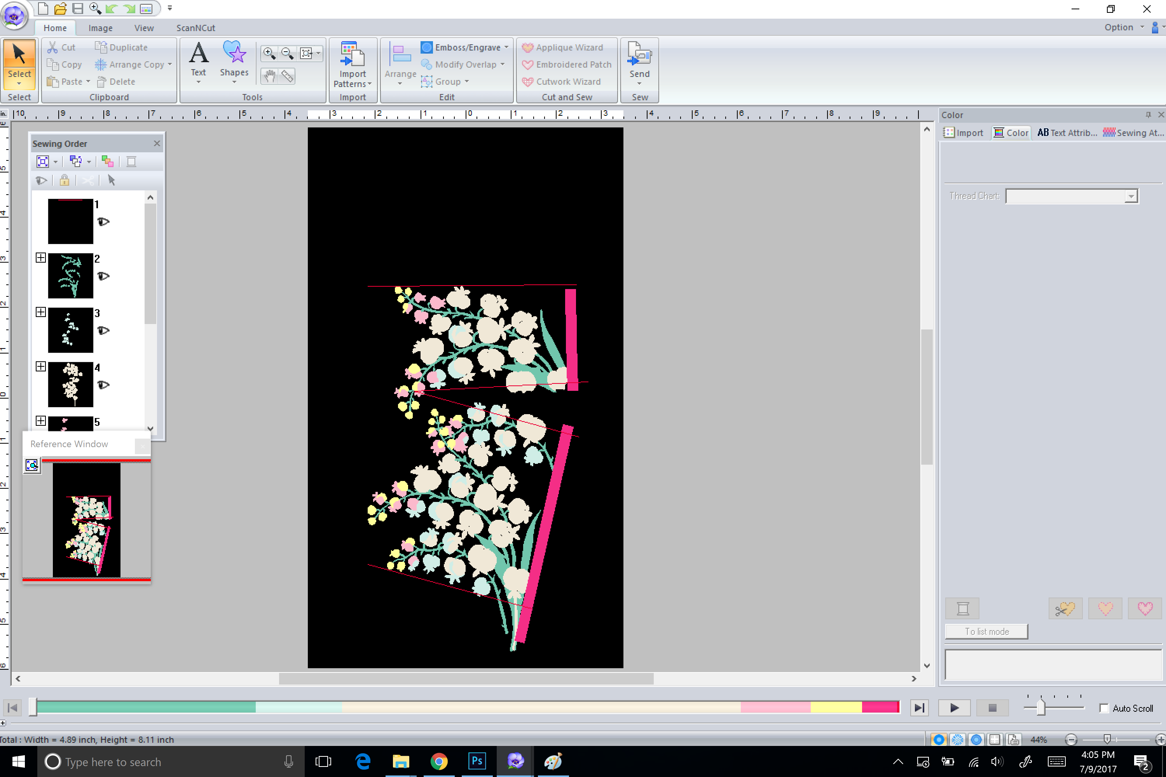Switch to the ScanNCut ribbon tab
1166x777 pixels.
(x=195, y=28)
